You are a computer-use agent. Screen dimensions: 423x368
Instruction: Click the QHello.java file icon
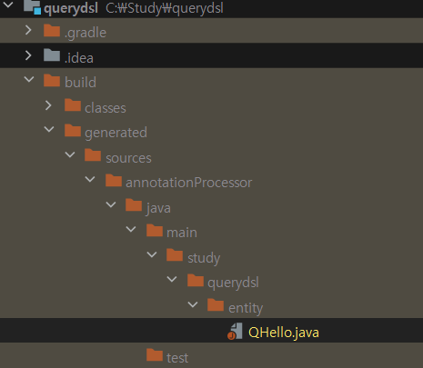click(235, 332)
